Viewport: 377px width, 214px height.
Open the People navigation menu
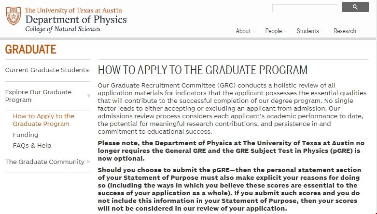click(x=273, y=31)
